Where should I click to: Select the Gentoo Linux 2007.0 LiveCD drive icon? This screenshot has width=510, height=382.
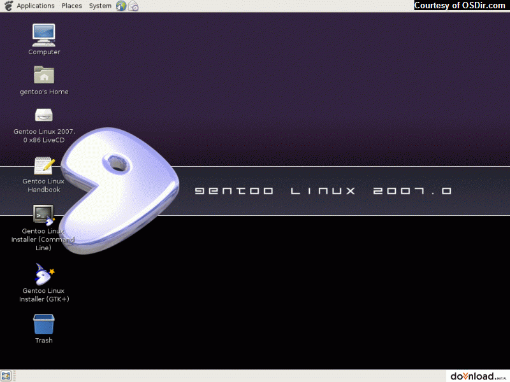[43, 115]
